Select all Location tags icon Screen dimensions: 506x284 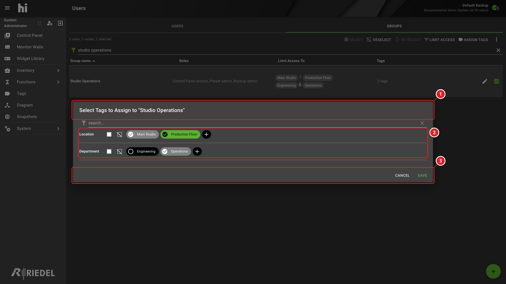(109, 134)
